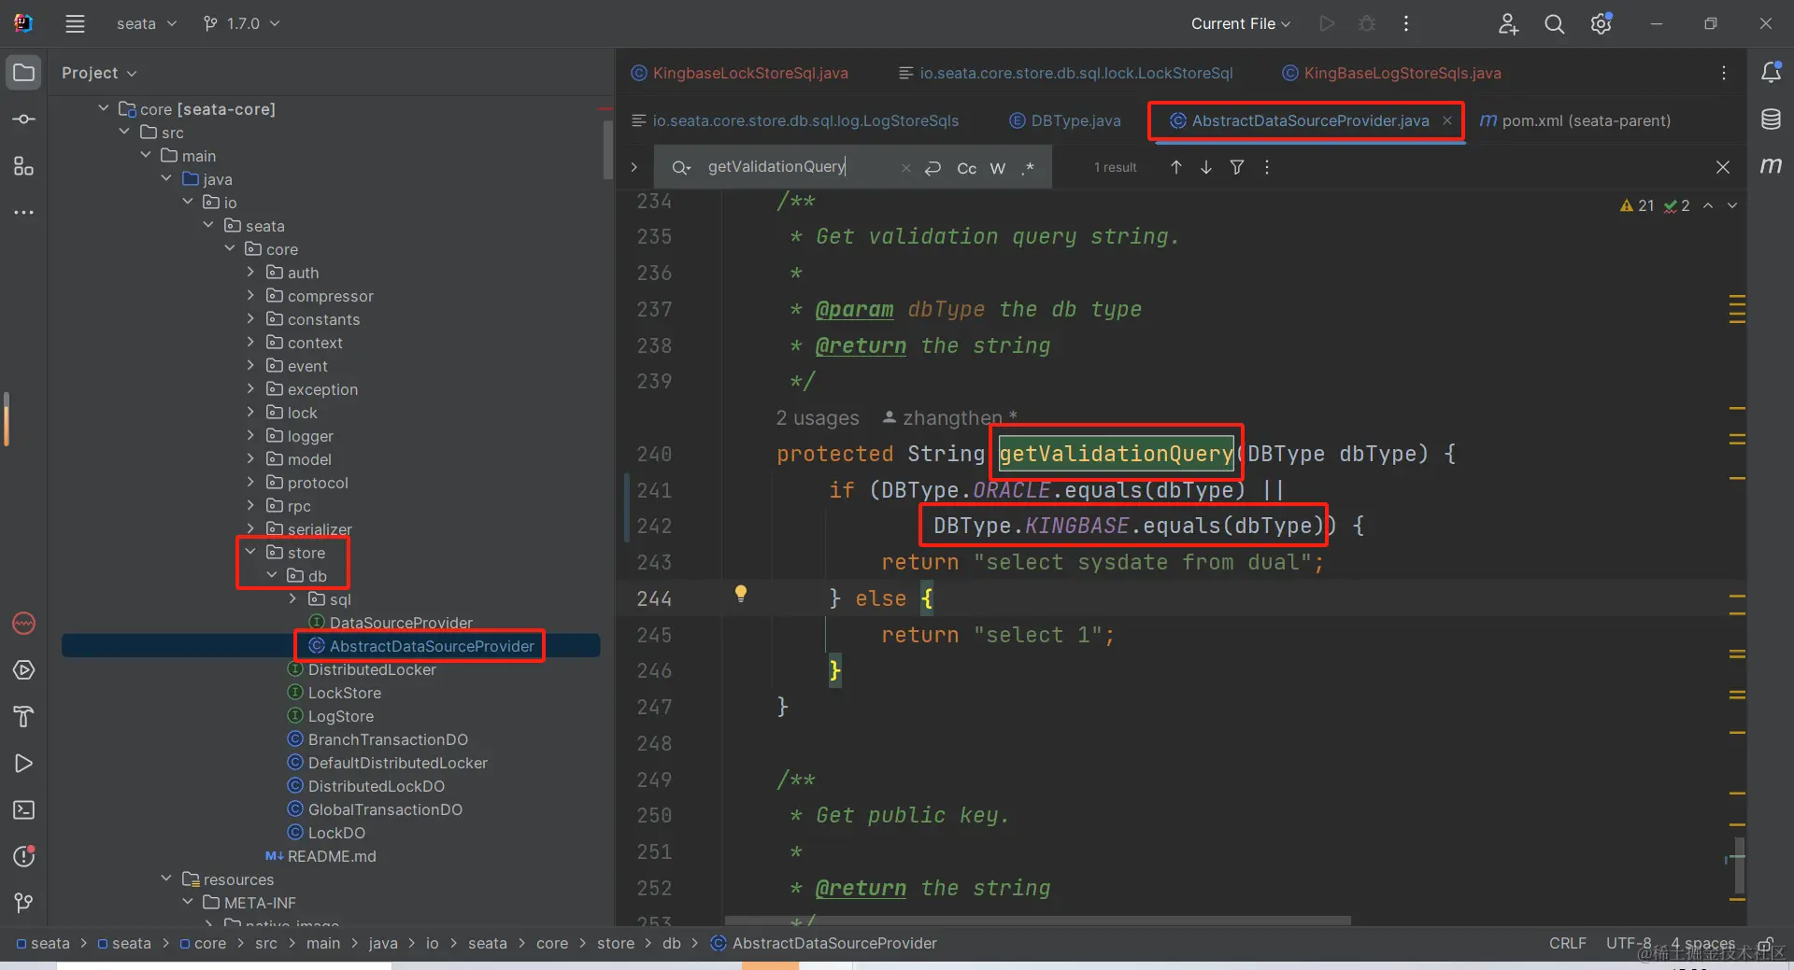
Task: Open Current File run configuration dropdown
Action: [x=1240, y=23]
